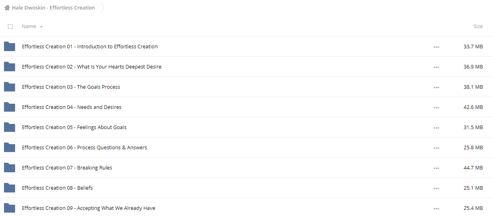Open more options for Beliefs folder
This screenshot has width=492, height=217.
[x=436, y=188]
